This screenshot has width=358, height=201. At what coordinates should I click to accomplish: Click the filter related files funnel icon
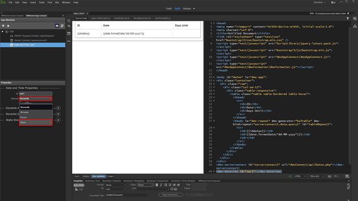(x=348, y=19)
